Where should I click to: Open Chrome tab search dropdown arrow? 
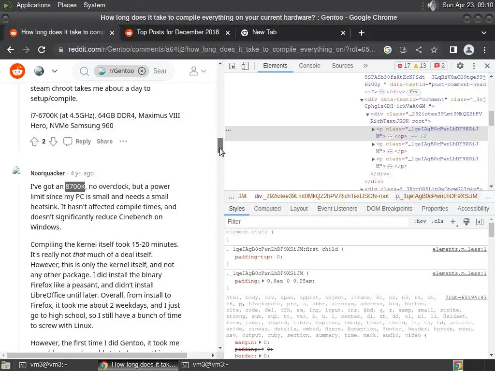(483, 33)
